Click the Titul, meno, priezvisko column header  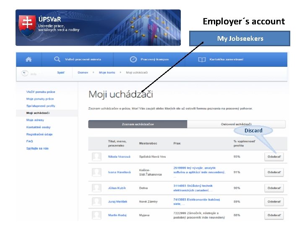pyautogui.click(x=117, y=143)
